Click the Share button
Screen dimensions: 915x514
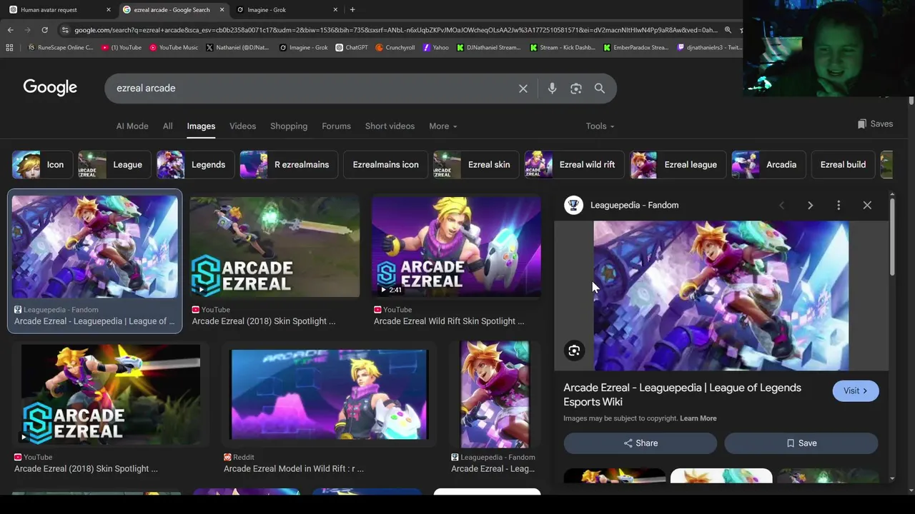click(x=640, y=443)
